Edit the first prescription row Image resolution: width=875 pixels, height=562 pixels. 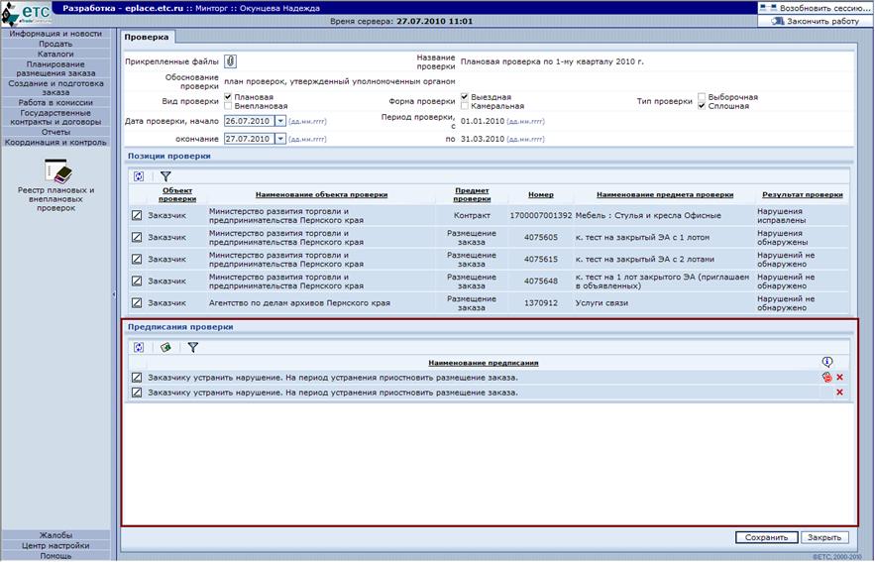click(x=137, y=378)
